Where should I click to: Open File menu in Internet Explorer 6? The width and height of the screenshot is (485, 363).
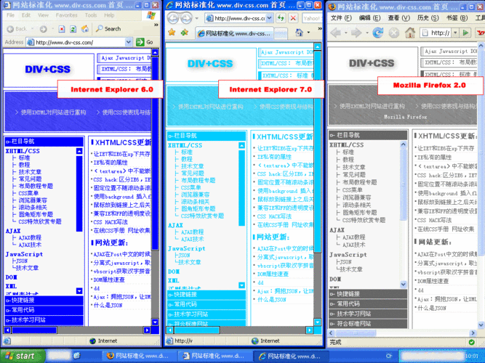coord(10,15)
